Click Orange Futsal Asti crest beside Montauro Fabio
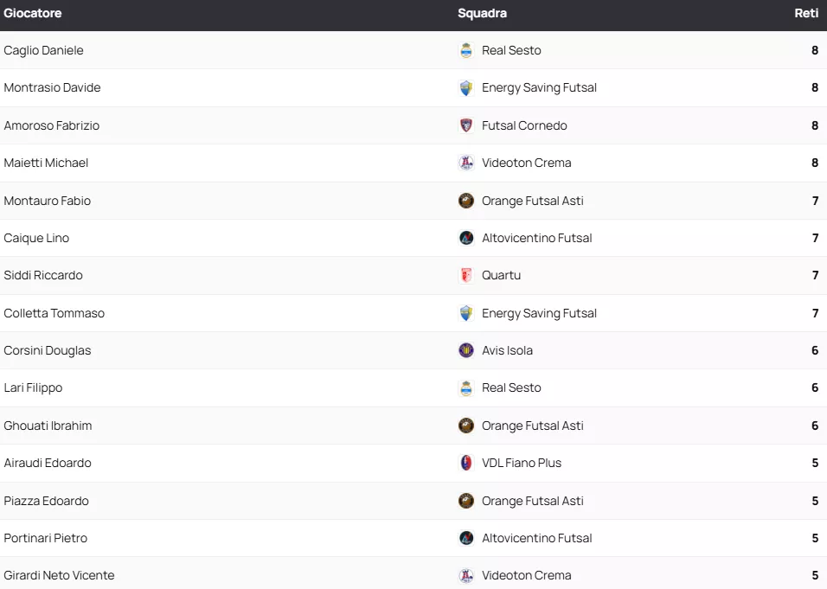 point(466,201)
